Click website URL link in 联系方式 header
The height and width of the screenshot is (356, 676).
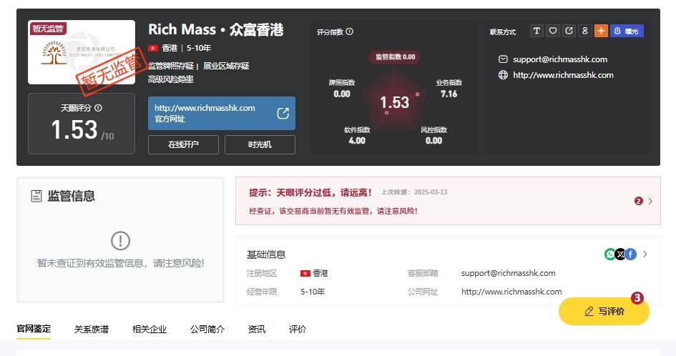[x=563, y=75]
